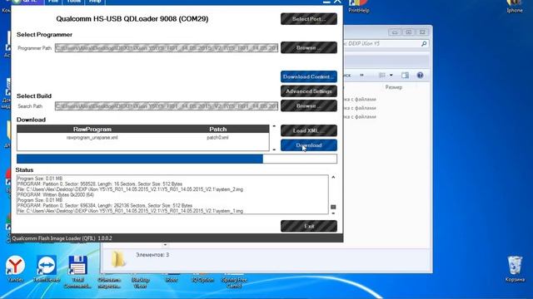This screenshot has width=533, height=299.
Task: Click the system_2.img log line
Action: pyautogui.click(x=130, y=189)
